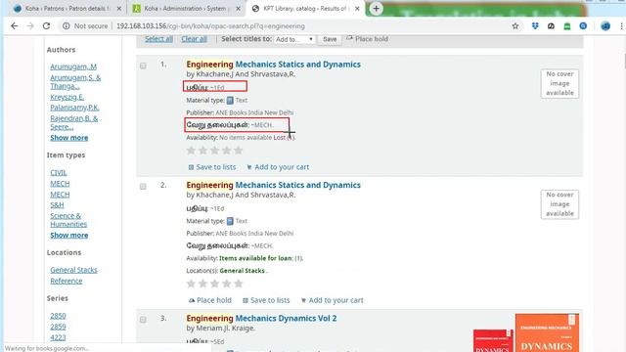
Task: Click the browser forward arrow
Action: tap(30, 26)
